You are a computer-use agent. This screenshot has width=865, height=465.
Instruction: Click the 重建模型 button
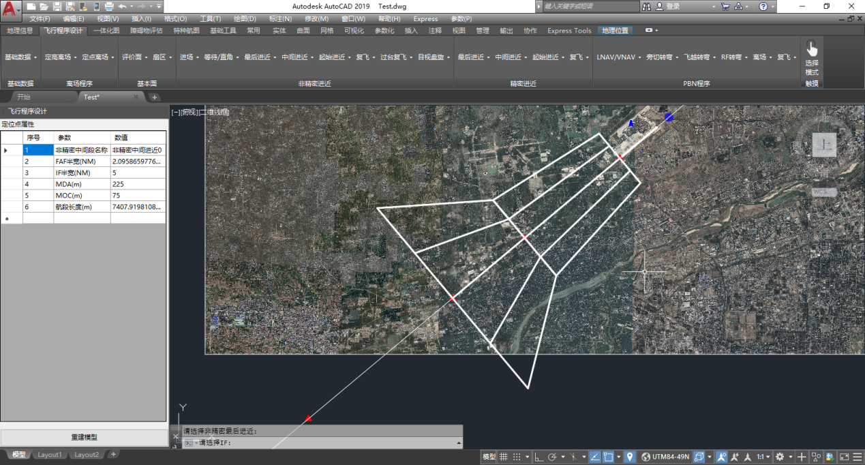tap(84, 437)
